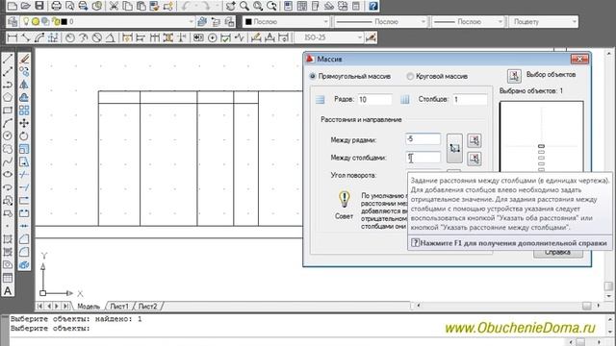Click pick-both-offsets button in Массив dialog
This screenshot has width=616, height=346.
[454, 148]
